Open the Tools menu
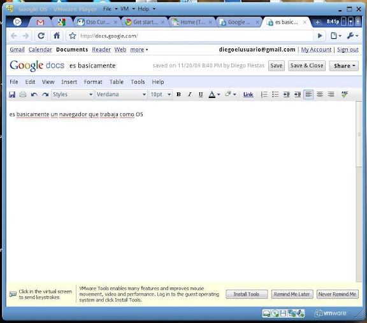367x323 pixels. click(x=138, y=82)
